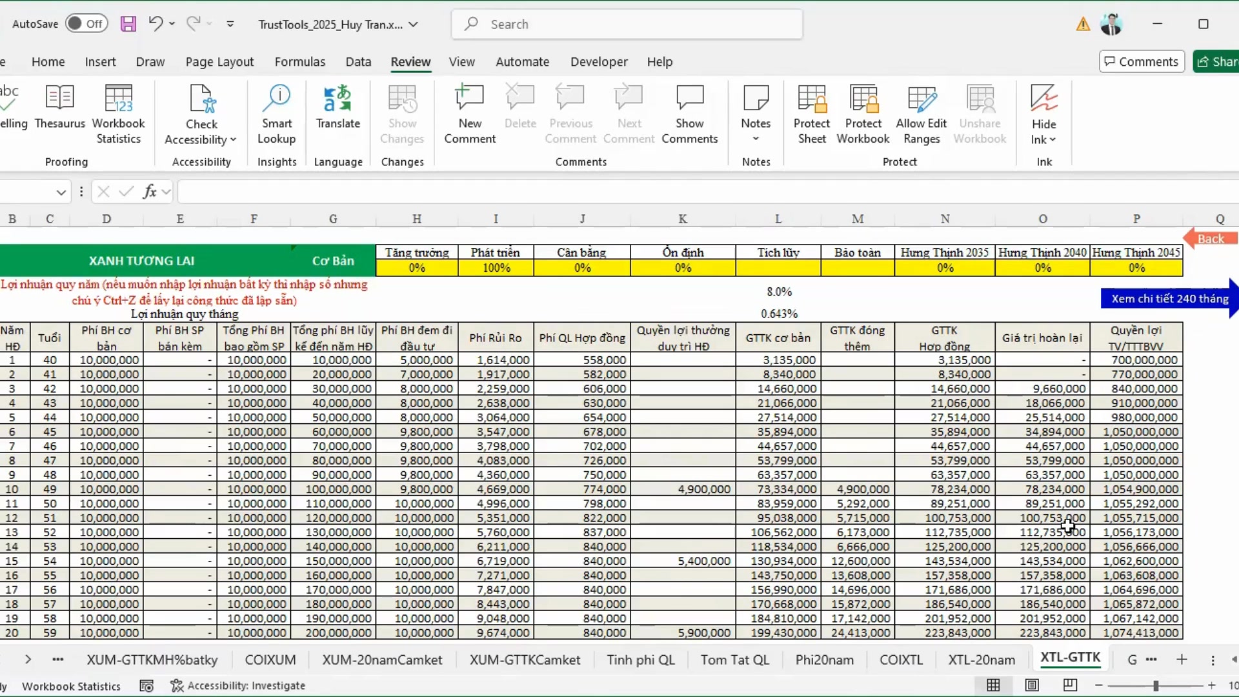Click Protect Workbook
This screenshot has height=697, width=1239.
point(863,115)
